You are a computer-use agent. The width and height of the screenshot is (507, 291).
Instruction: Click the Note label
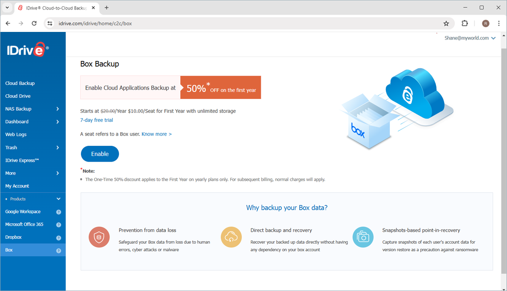[89, 171]
